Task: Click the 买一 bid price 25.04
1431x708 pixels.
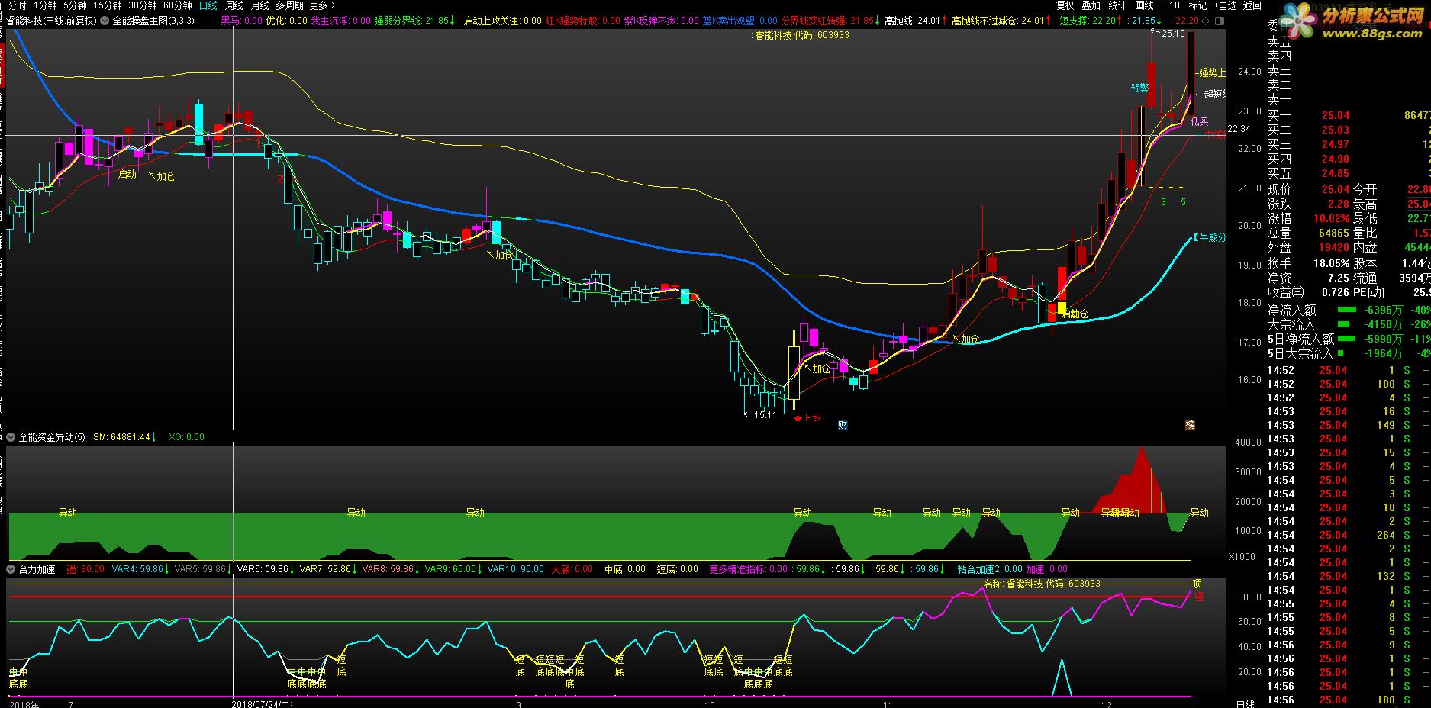Action: (x=1336, y=115)
